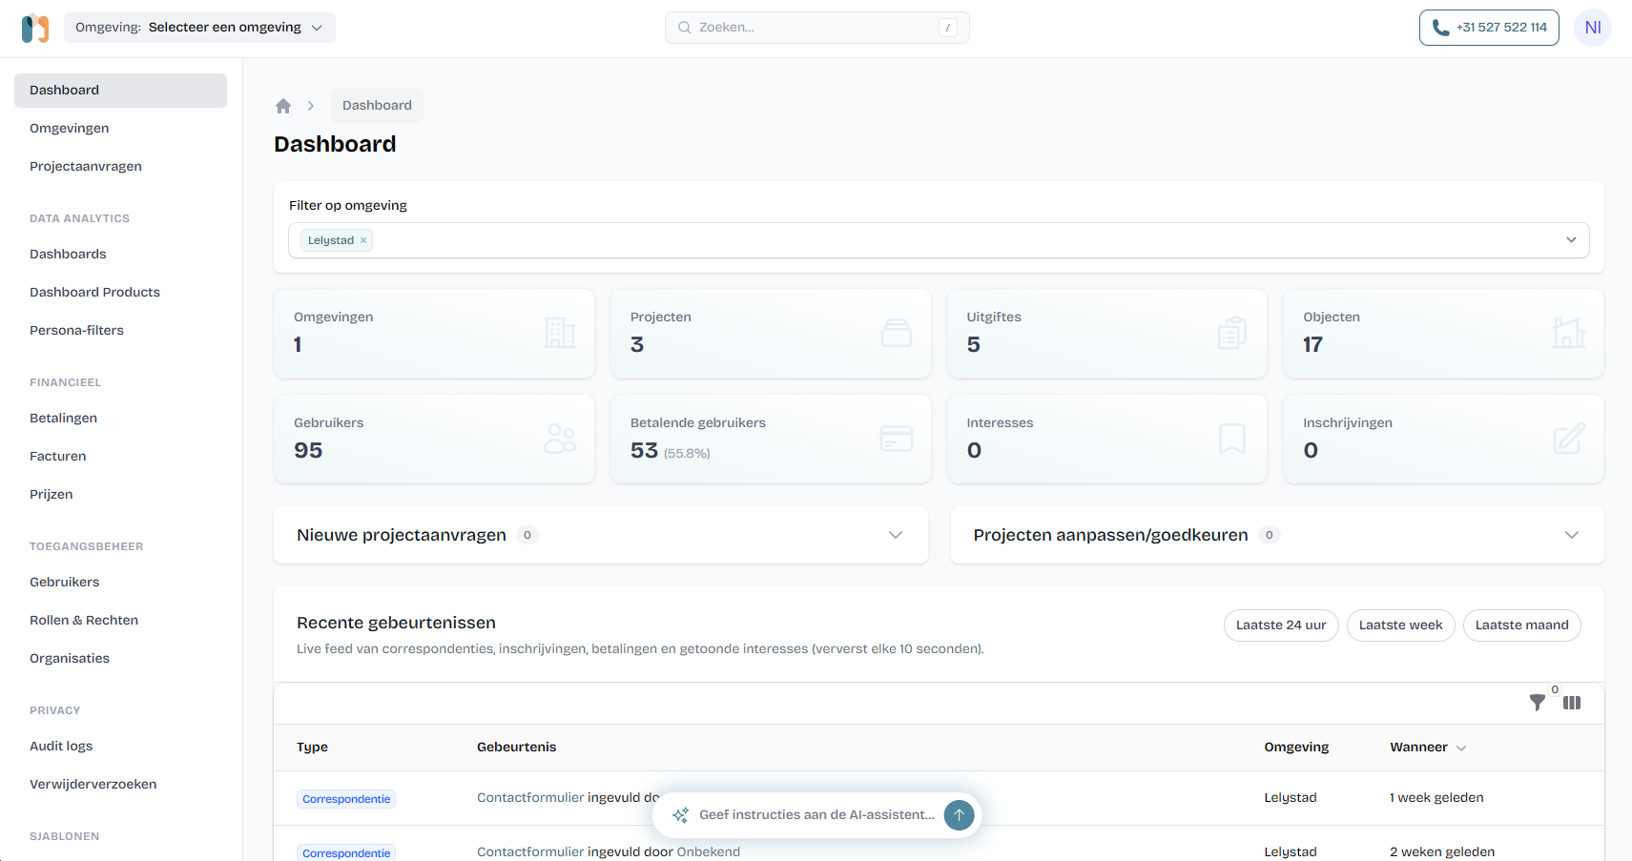Click the Betalende gebruikers credit card icon
This screenshot has width=1632, height=861.
click(897, 439)
